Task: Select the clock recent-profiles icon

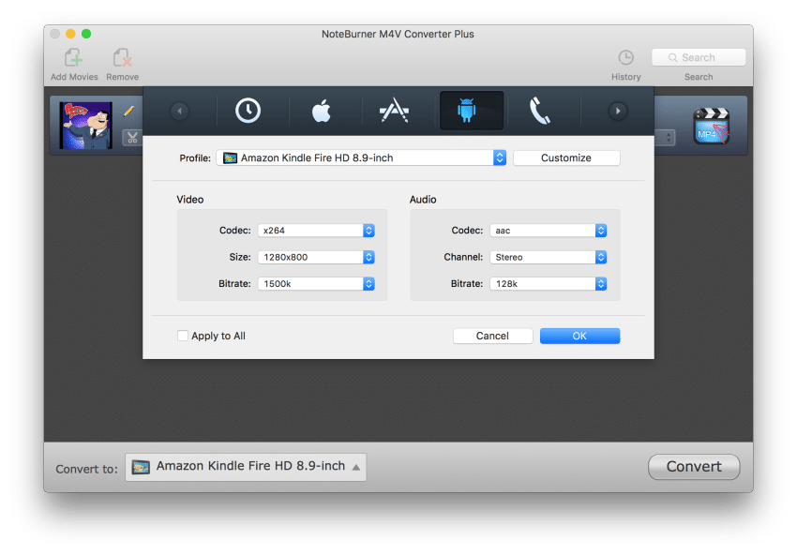Action: (x=248, y=110)
